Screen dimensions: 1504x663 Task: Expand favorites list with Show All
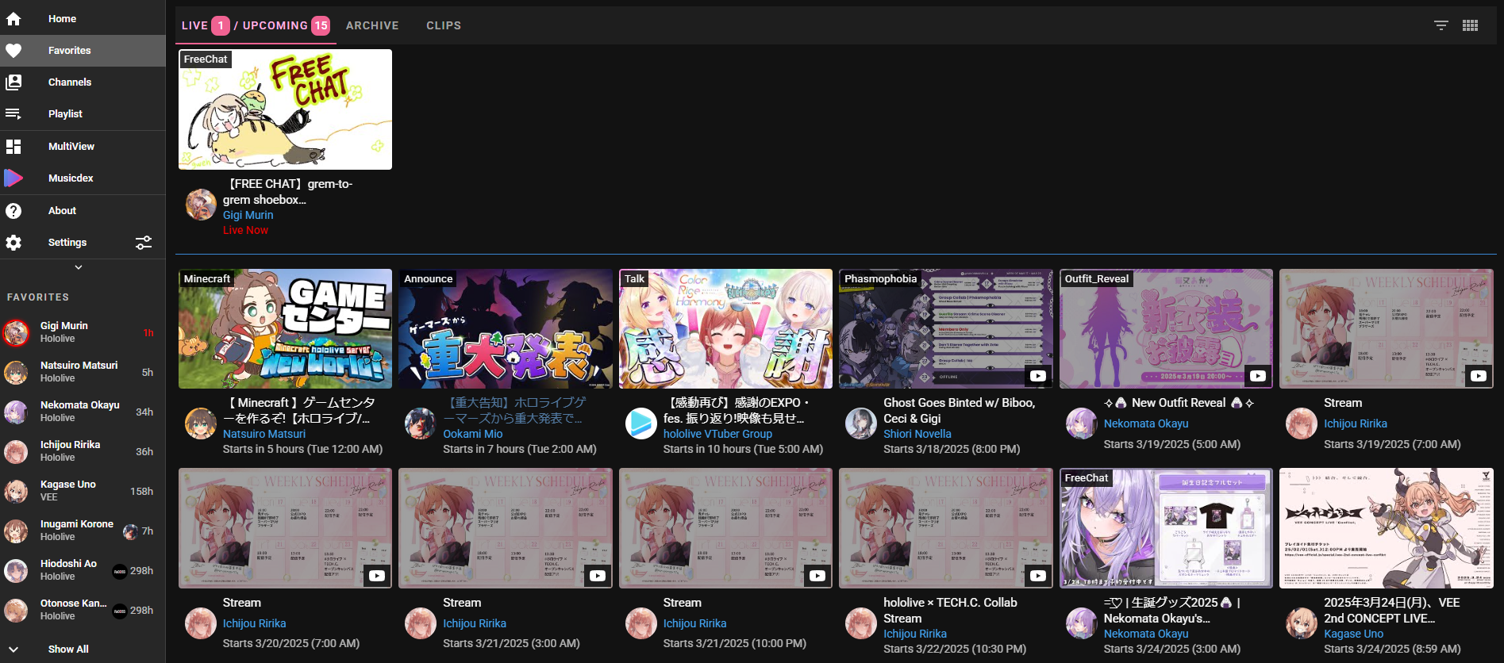(x=67, y=649)
